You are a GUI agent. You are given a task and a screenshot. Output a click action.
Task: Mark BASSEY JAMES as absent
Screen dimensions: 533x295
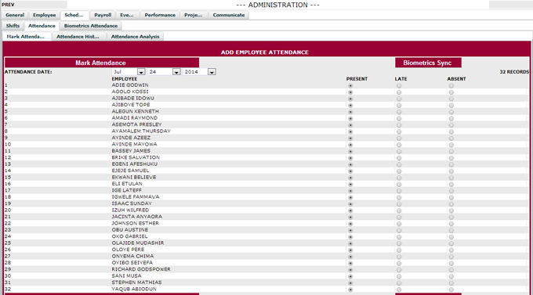[x=451, y=152]
